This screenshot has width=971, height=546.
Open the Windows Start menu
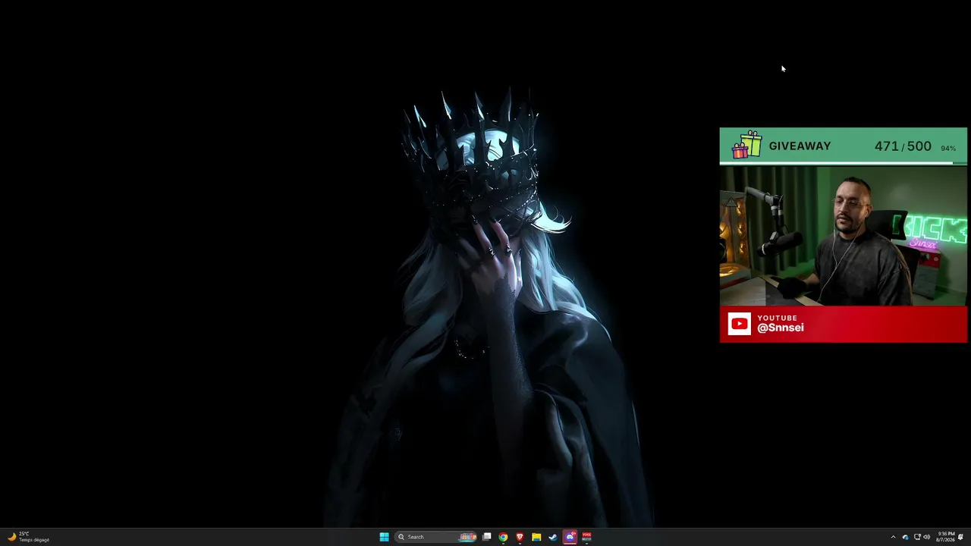tap(384, 537)
